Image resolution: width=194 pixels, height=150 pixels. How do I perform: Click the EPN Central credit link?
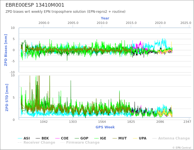point(182,148)
